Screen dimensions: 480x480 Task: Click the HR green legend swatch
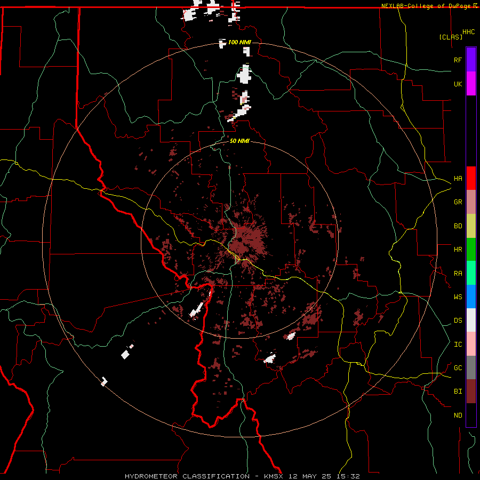click(x=471, y=250)
